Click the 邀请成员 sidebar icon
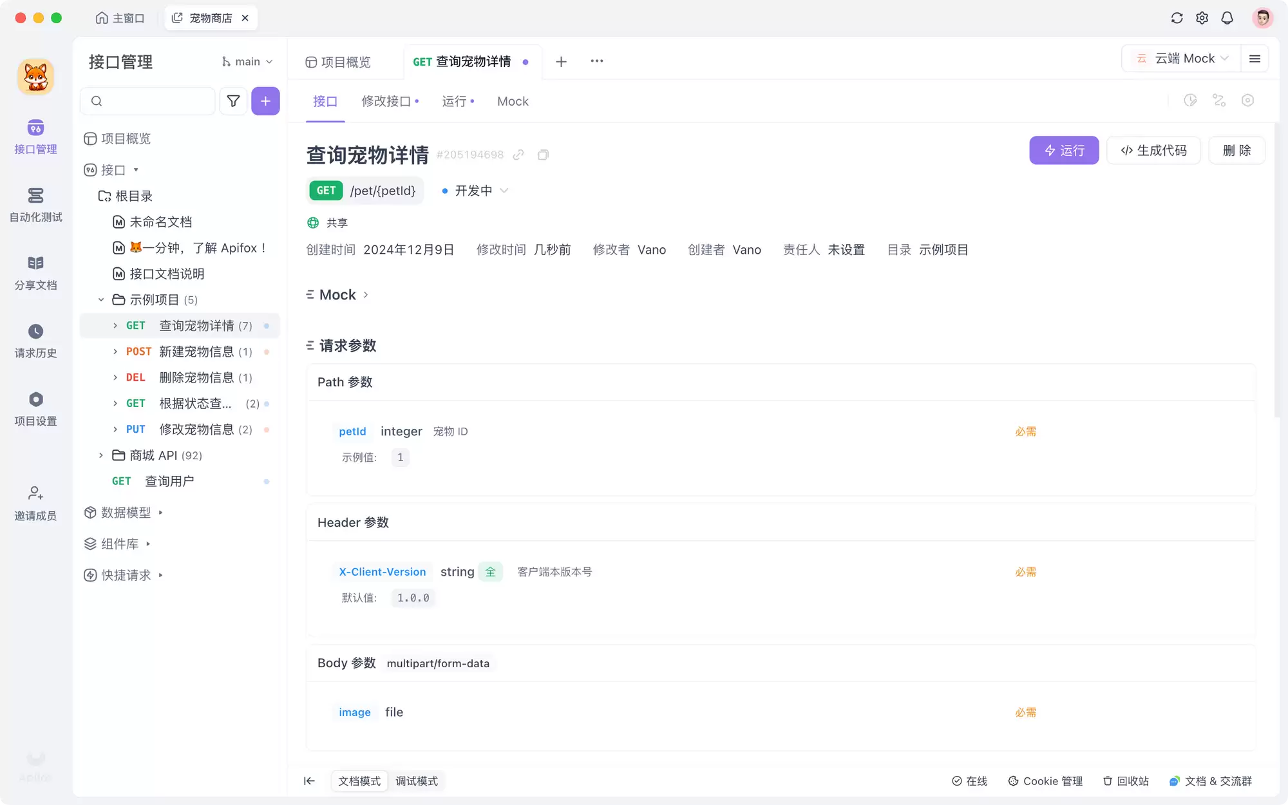The height and width of the screenshot is (805, 1288). (x=35, y=504)
